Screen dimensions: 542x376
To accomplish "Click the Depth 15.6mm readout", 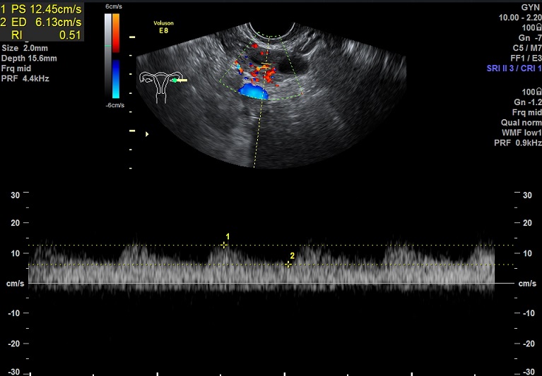I will point(28,59).
